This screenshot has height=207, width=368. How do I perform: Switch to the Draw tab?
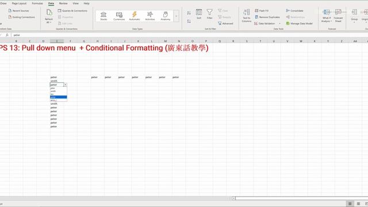3,3
